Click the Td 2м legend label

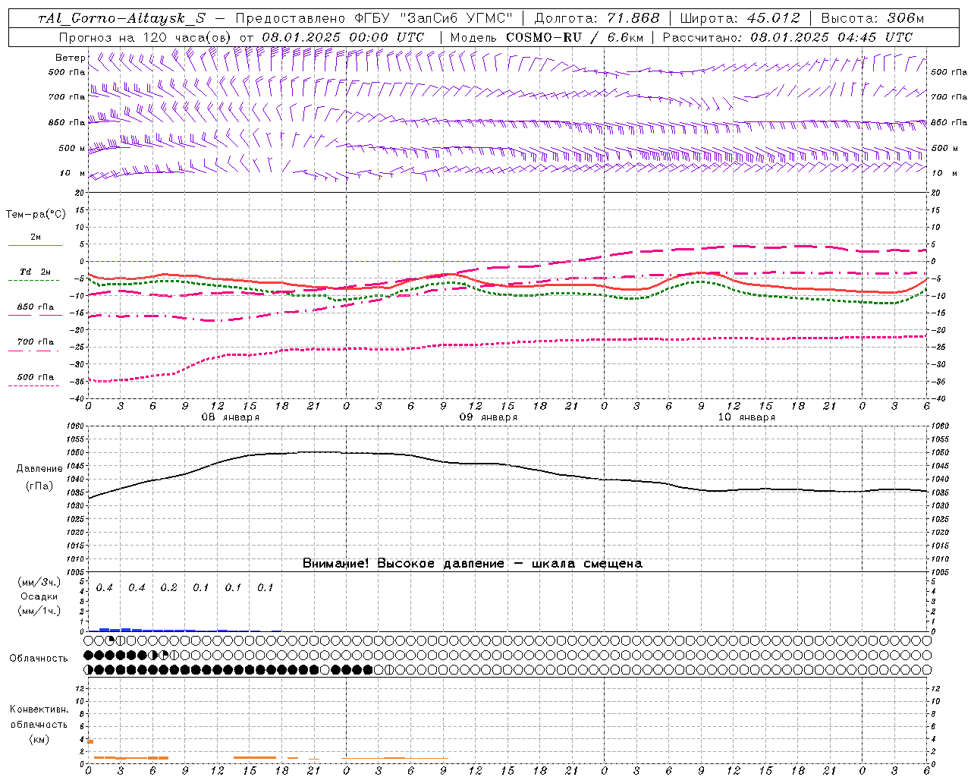pos(36,272)
